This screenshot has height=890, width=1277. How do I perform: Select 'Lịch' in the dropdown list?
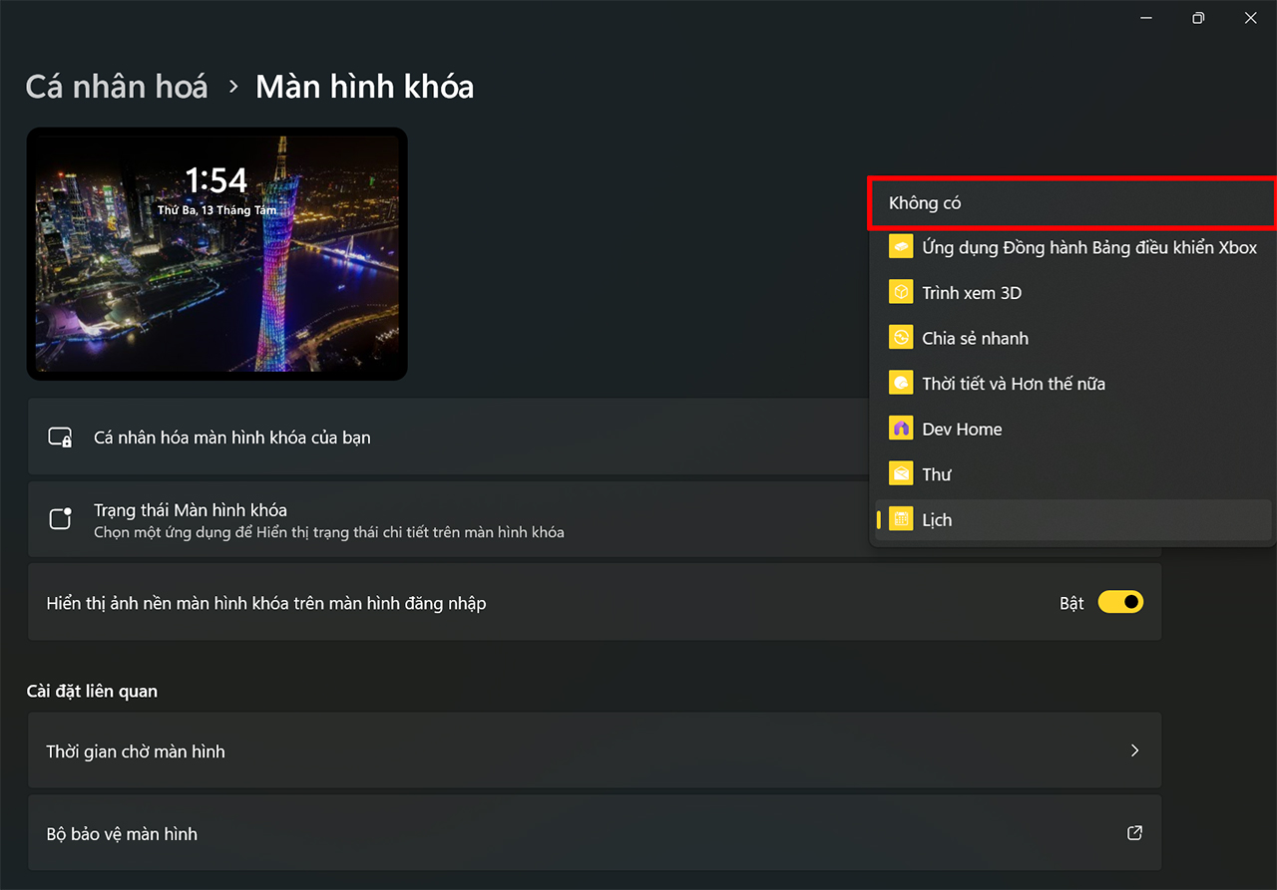coord(1072,520)
